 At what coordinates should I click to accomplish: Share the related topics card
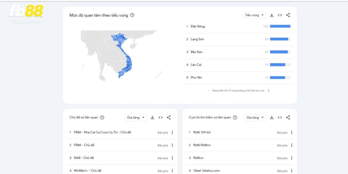(169, 118)
